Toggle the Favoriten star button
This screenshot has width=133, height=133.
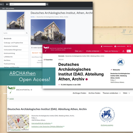pos(44,60)
